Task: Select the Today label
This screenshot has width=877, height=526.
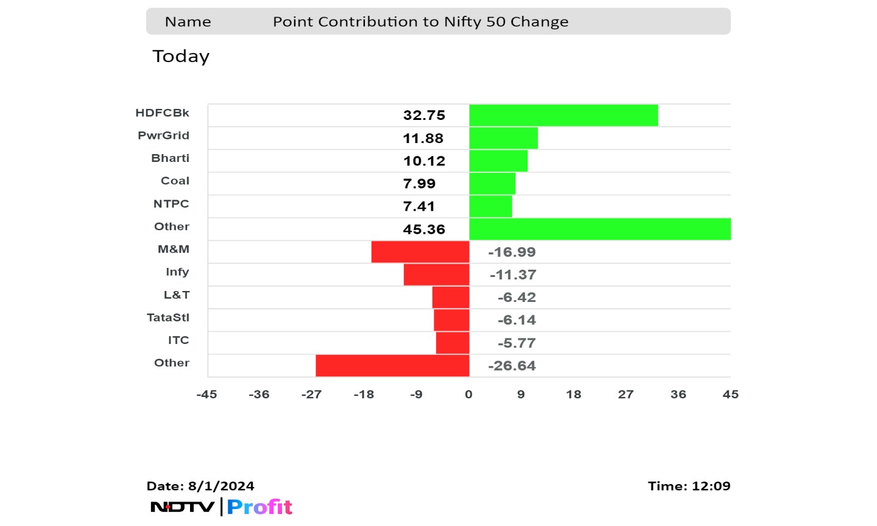Action: point(181,56)
